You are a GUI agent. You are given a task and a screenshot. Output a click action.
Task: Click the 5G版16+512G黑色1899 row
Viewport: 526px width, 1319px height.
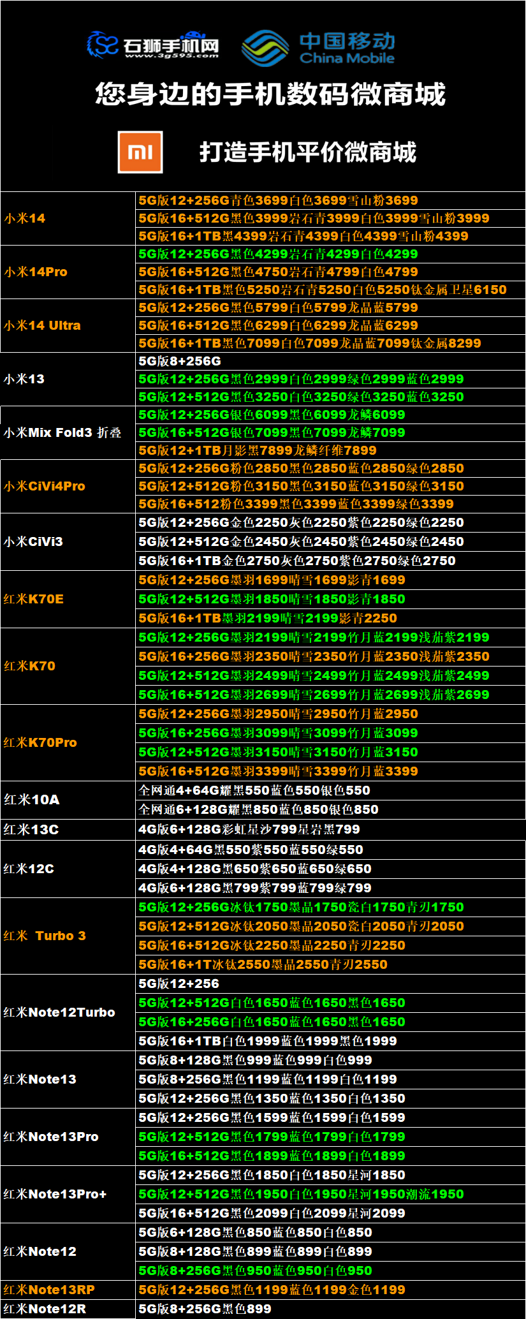331,1156
